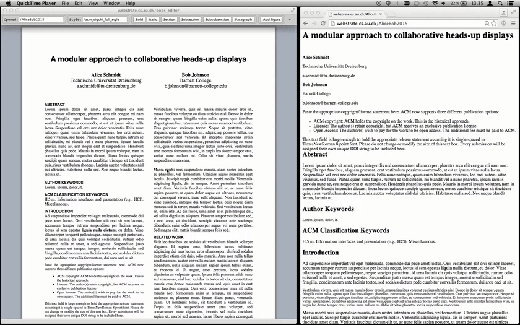Click the Chrome user profile icon
This screenshot has height=325, width=520.
pyautogui.click(x=503, y=13)
